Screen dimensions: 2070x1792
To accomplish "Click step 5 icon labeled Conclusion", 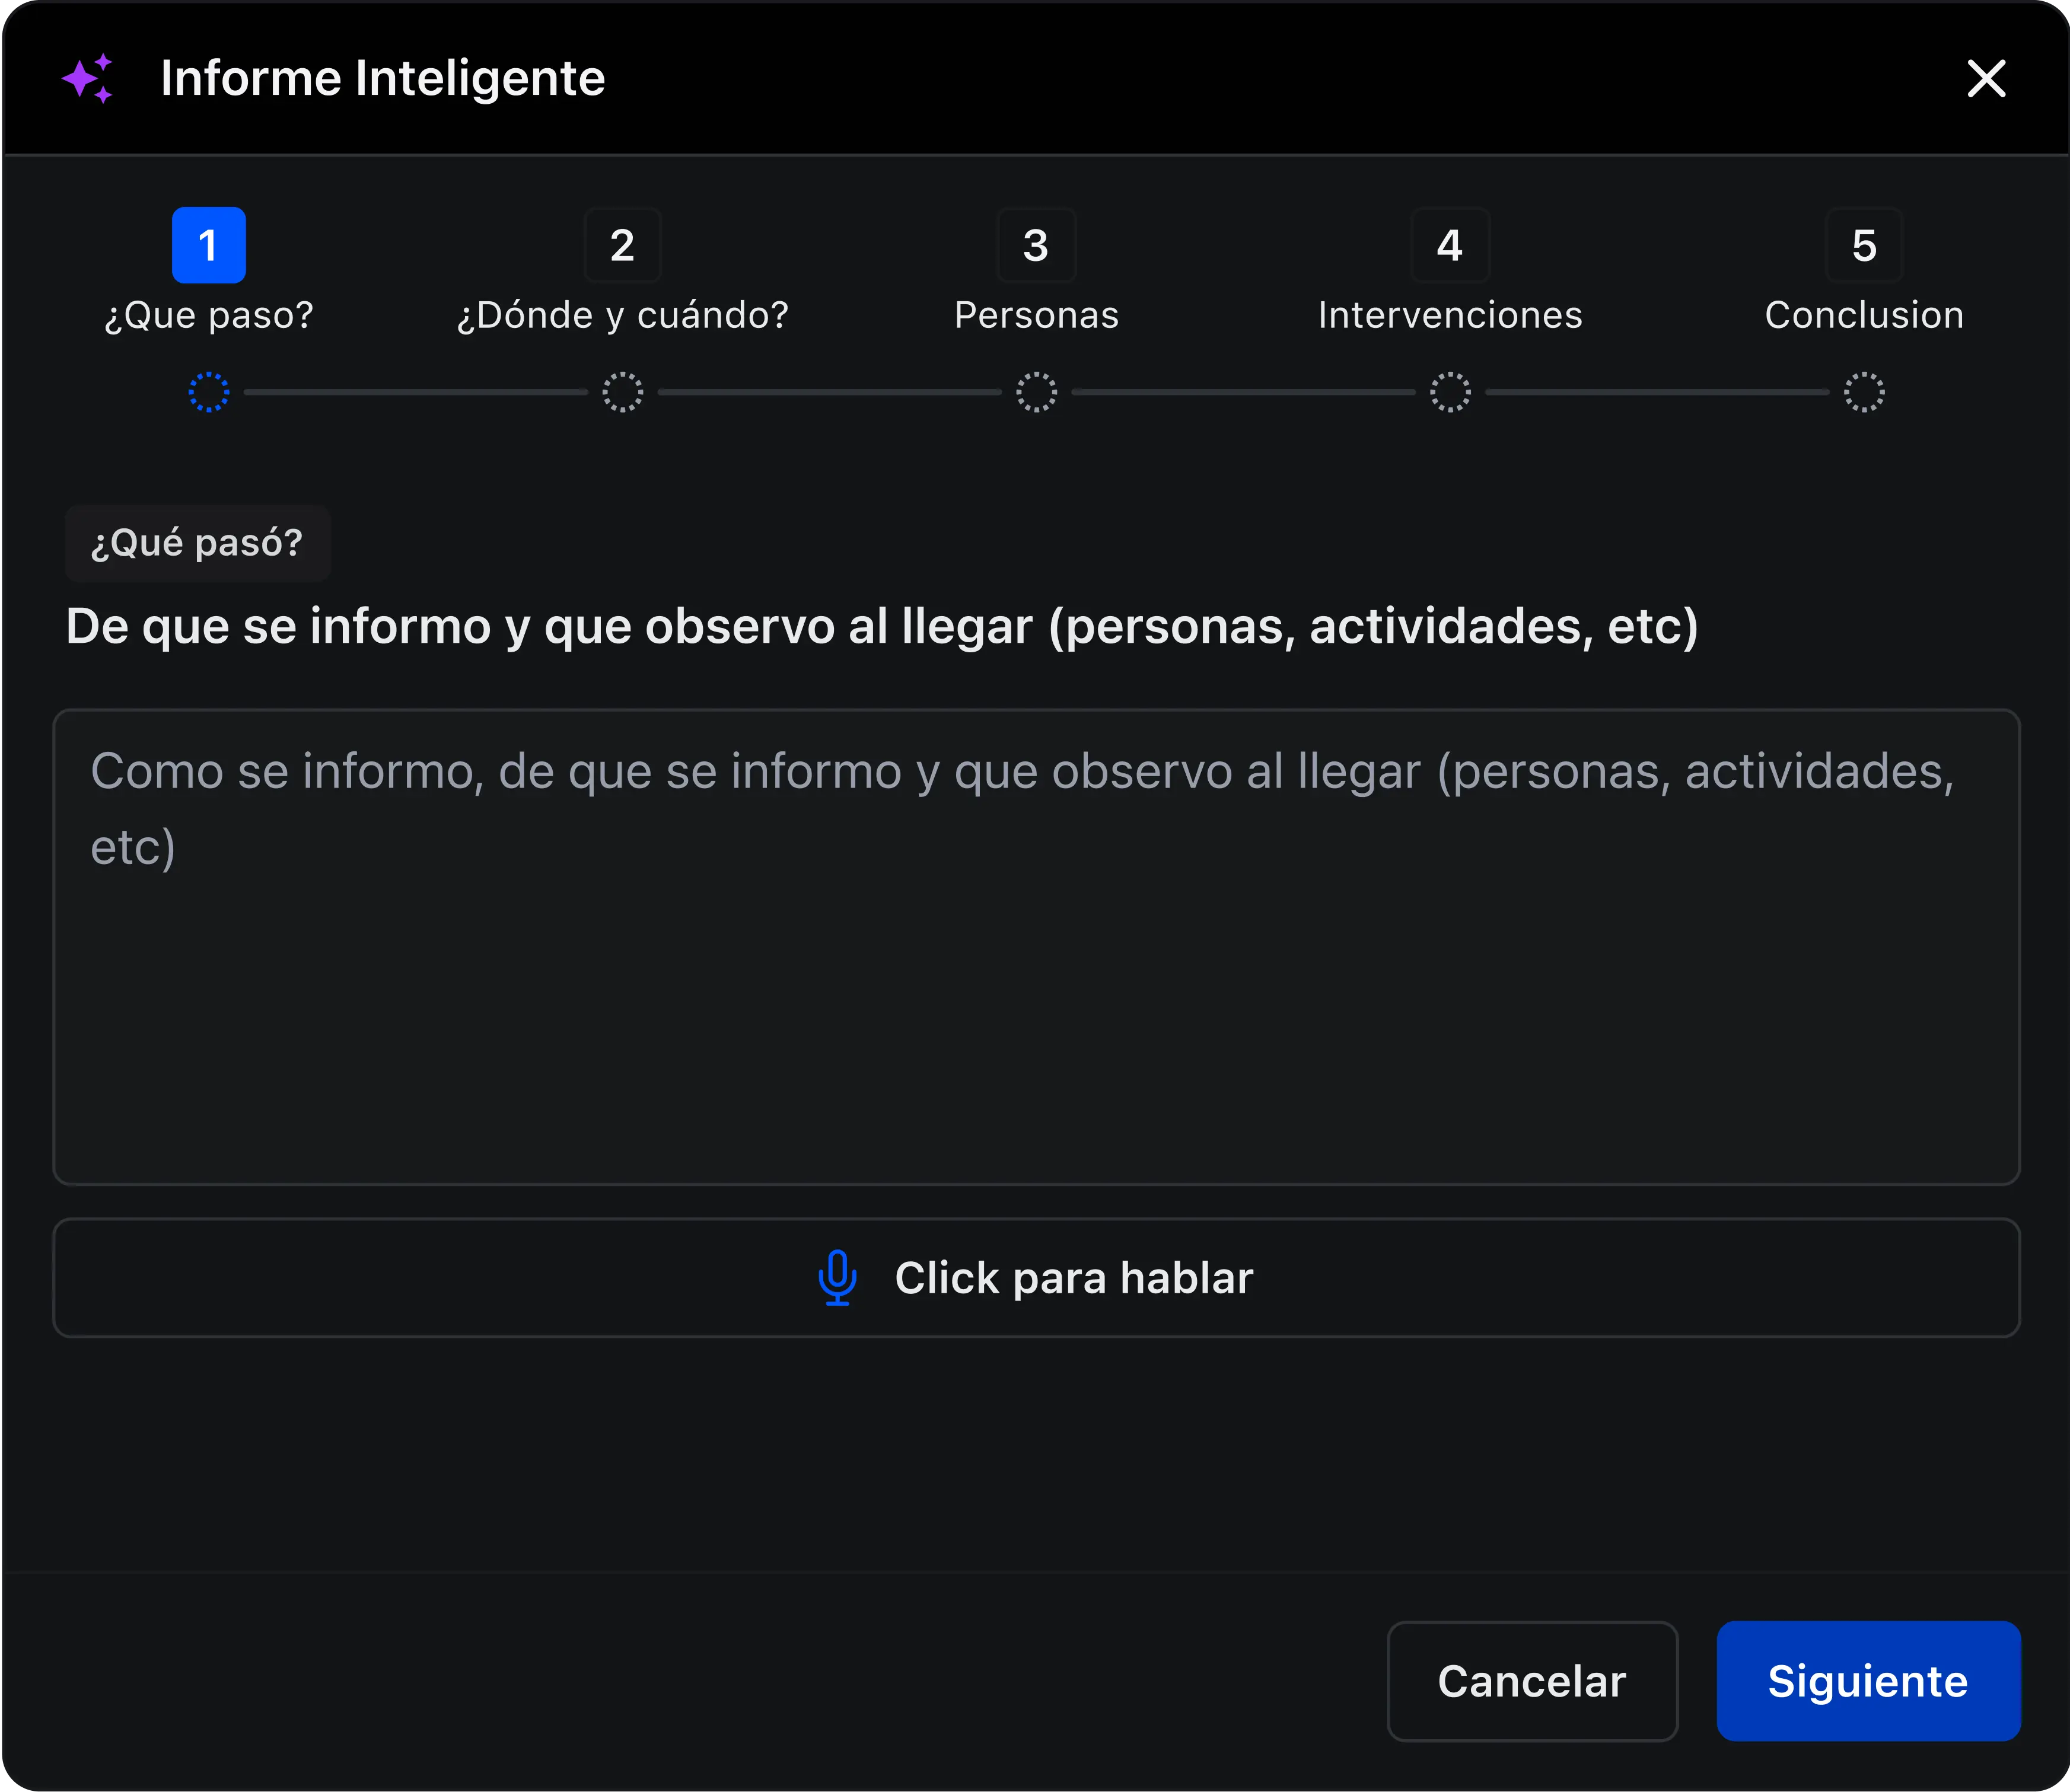I will [1863, 244].
